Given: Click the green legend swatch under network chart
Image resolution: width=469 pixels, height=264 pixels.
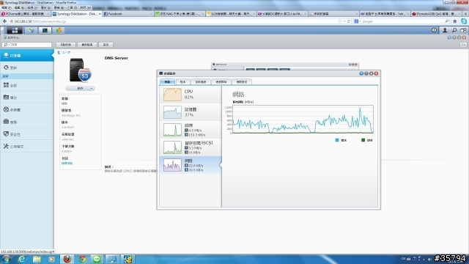Looking at the screenshot, I should (363, 140).
